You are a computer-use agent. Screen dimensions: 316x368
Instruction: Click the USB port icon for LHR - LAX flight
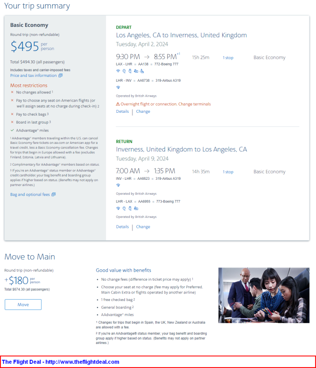pyautogui.click(x=130, y=208)
